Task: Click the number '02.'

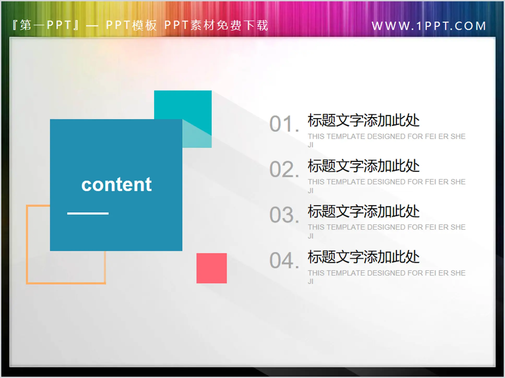Action: pos(284,169)
